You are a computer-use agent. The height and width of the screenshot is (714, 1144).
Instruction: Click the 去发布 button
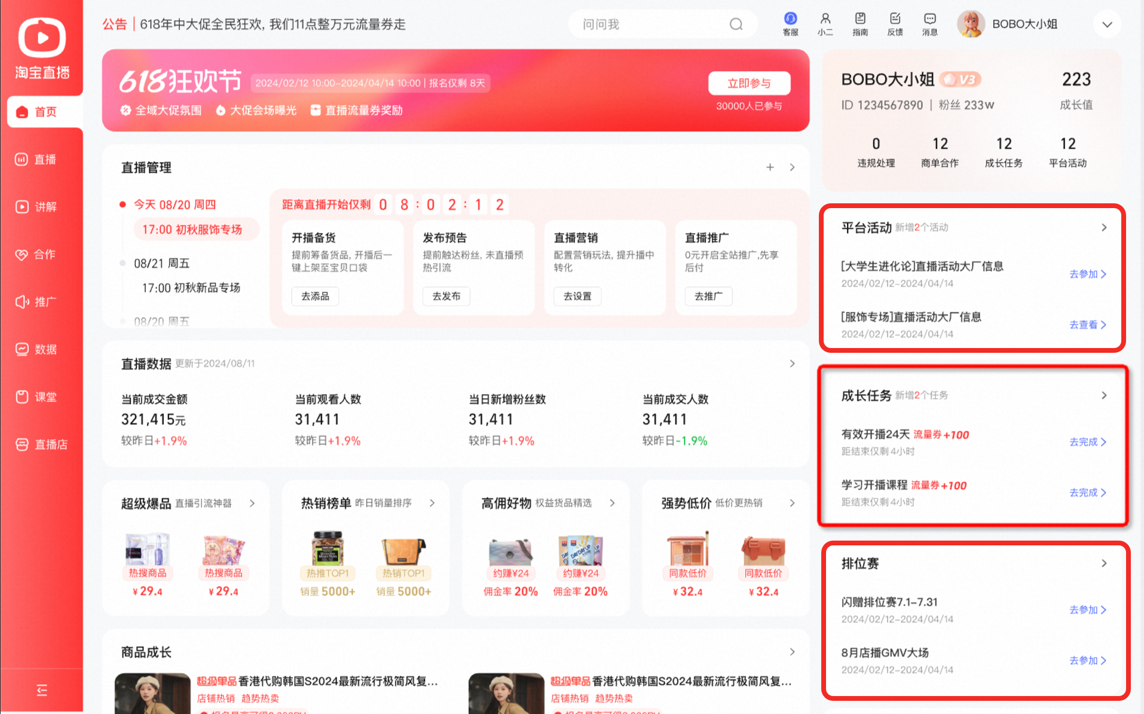click(446, 296)
